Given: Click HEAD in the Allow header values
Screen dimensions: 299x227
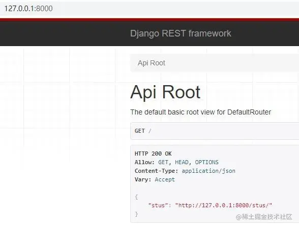Looking at the screenshot, I should pyautogui.click(x=182, y=162).
